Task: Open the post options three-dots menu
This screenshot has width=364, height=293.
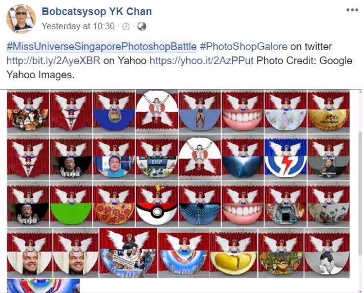Action: pos(352,10)
